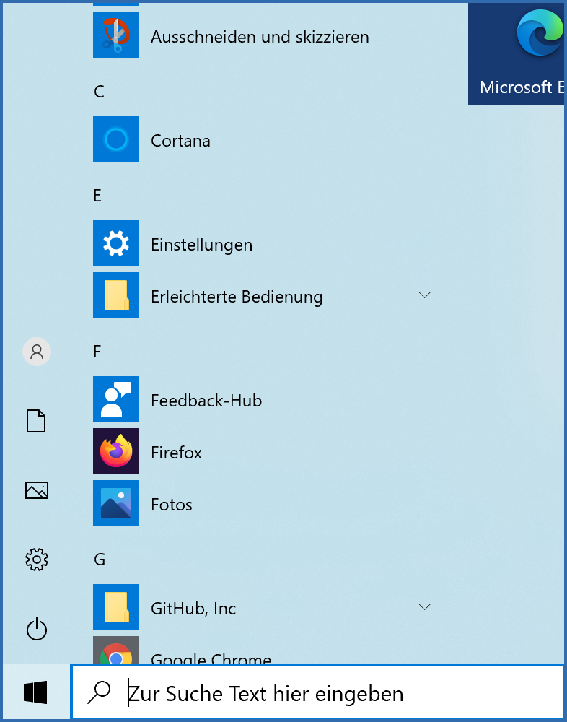Open the Feedback-Hub app icon
This screenshot has height=722, width=567.
pyautogui.click(x=116, y=399)
